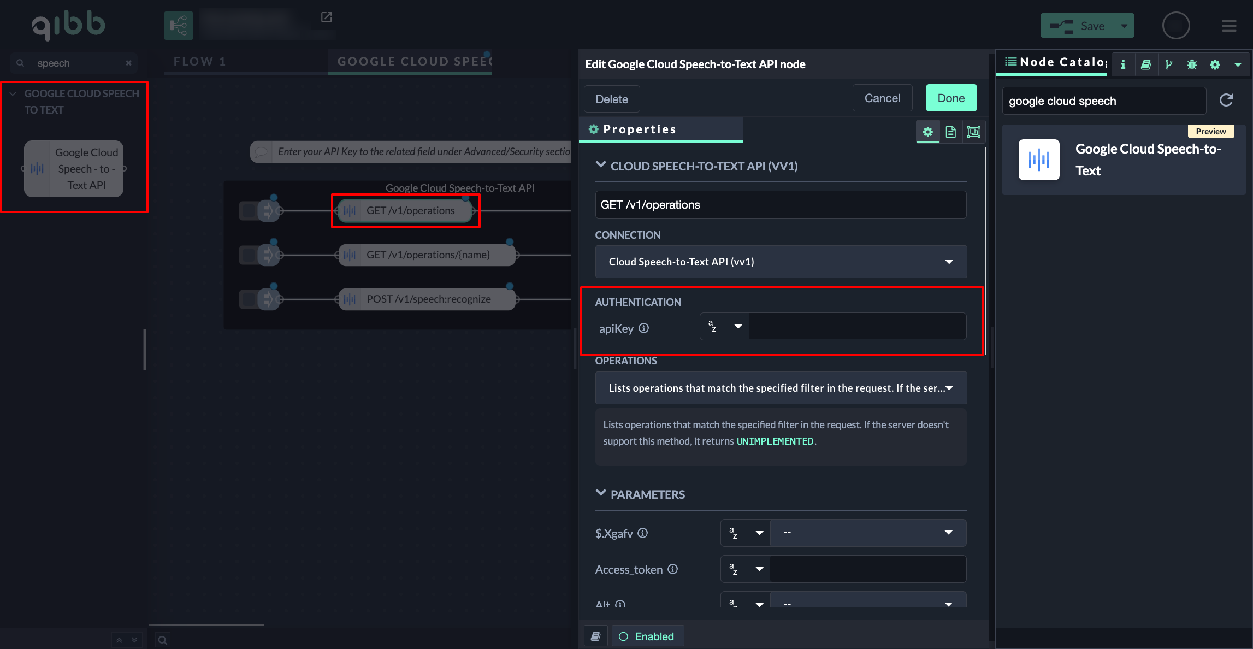
Task: Open the debug messages bug icon
Action: [x=1192, y=64]
